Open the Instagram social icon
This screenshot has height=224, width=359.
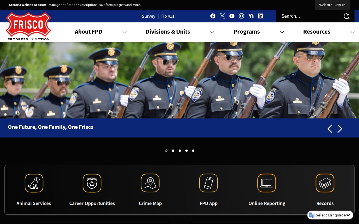point(241,16)
